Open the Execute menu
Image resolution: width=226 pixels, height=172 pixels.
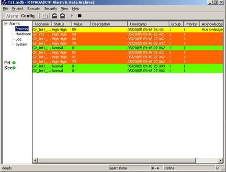coord(34,9)
